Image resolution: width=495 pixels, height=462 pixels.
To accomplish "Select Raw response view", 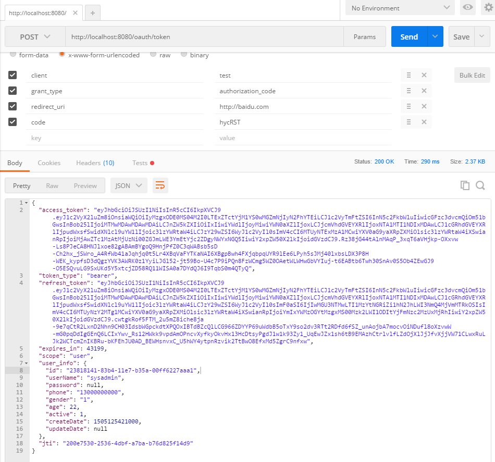I will (52, 185).
